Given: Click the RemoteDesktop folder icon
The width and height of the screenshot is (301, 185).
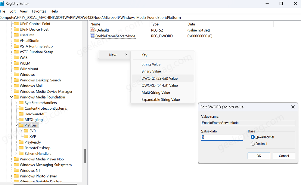Looking at the screenshot, I should (21, 148).
